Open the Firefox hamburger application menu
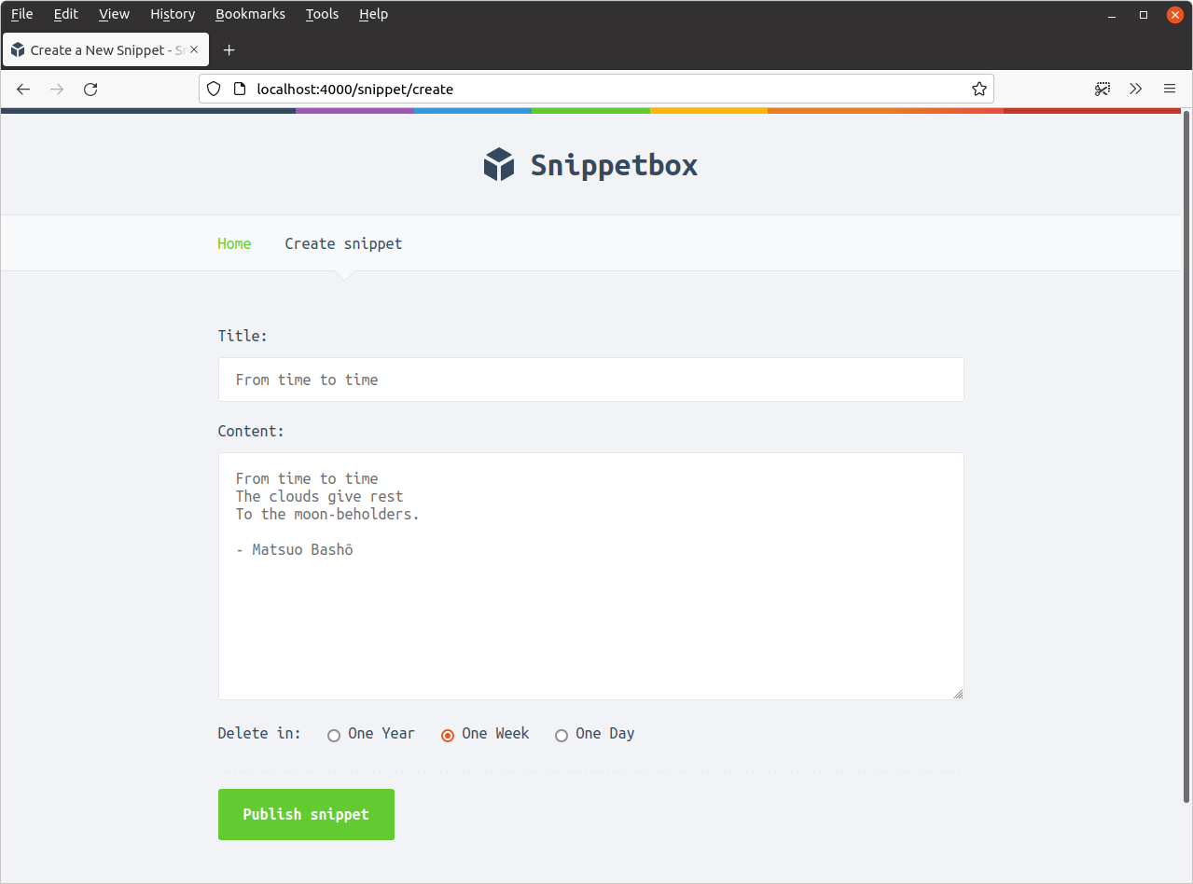The width and height of the screenshot is (1193, 884). pos(1169,90)
